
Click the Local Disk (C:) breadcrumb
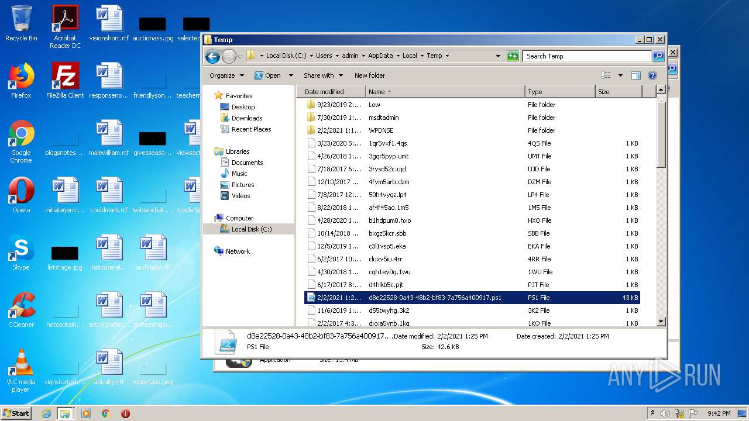click(x=286, y=56)
